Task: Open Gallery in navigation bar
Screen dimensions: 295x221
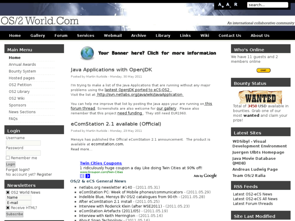Action: [38, 36]
